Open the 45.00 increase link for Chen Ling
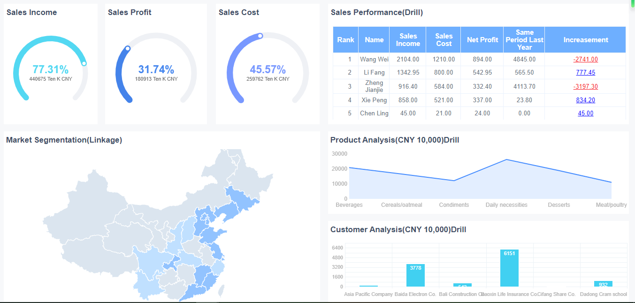Viewport: 635px width, 303px height. [585, 113]
